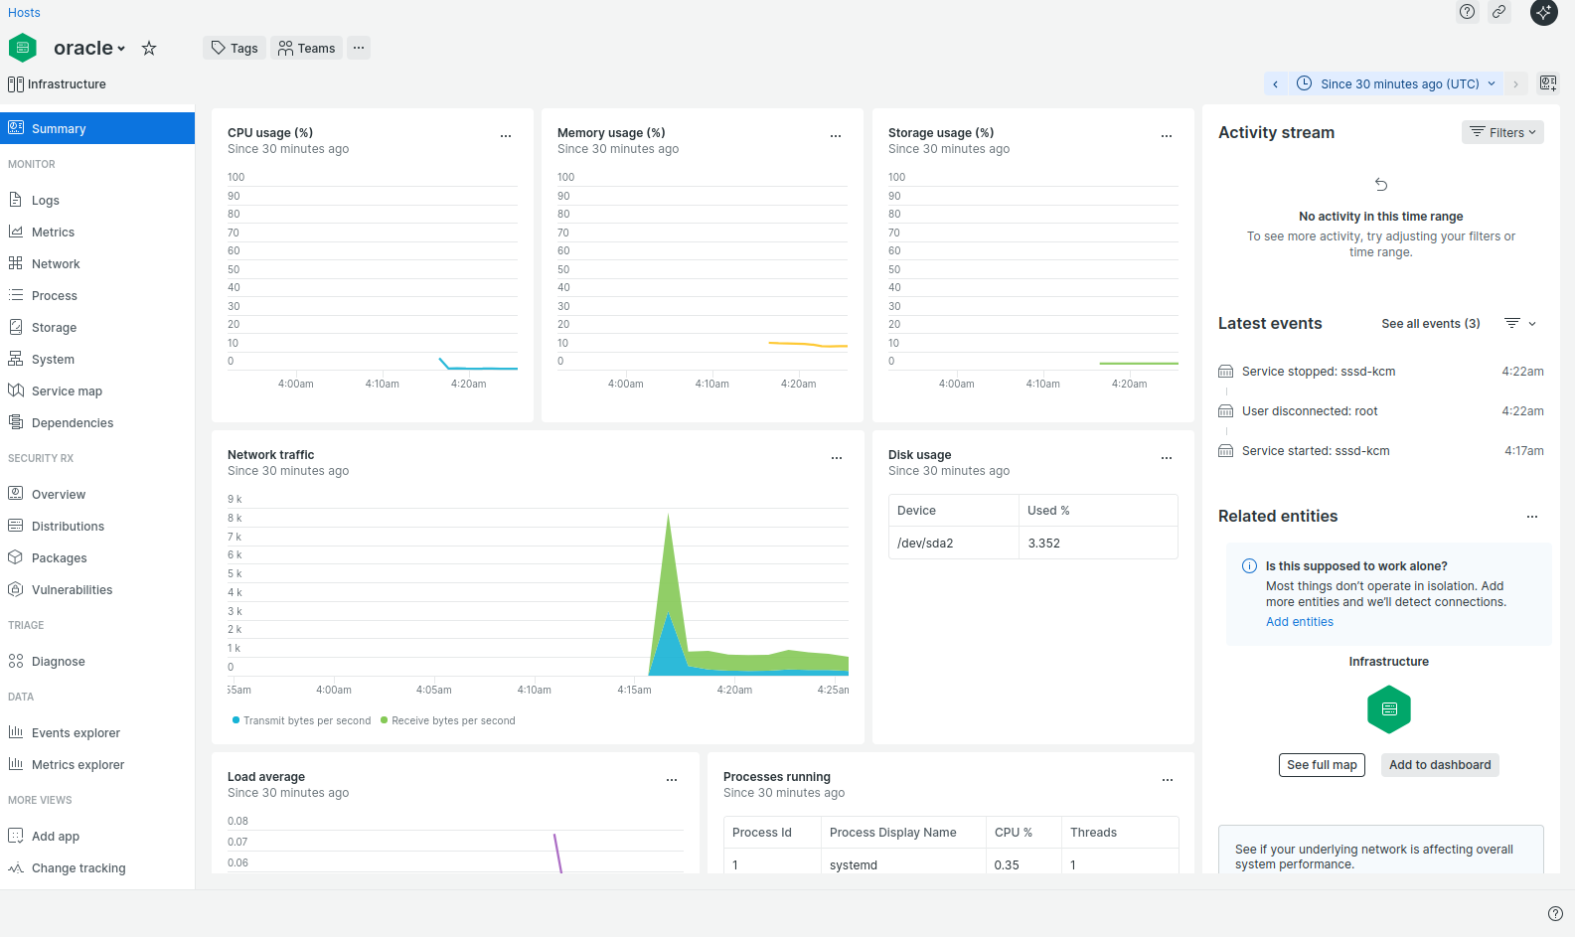Click the green infrastructure hexagon entity icon
Viewport: 1575px width, 937px height.
tap(1388, 709)
